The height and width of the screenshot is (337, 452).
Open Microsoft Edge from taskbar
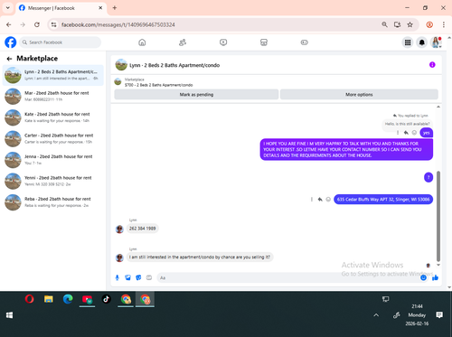coord(68,299)
